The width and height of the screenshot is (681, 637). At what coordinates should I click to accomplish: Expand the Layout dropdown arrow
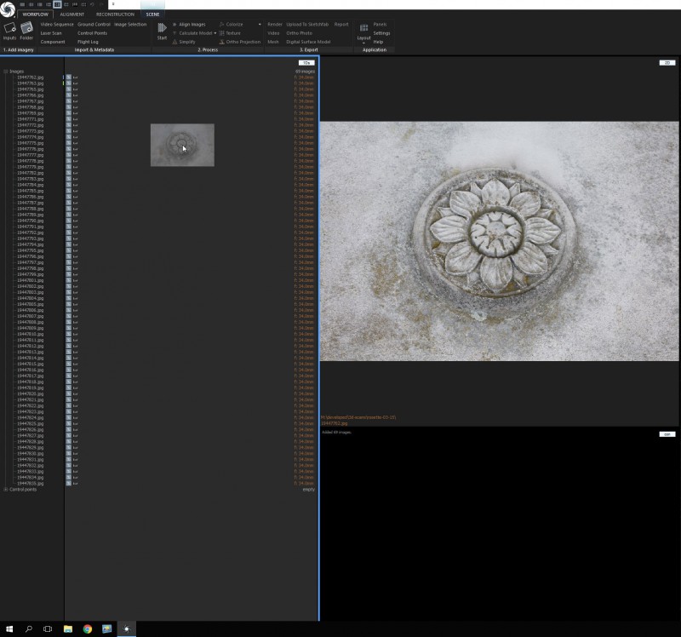[x=363, y=43]
